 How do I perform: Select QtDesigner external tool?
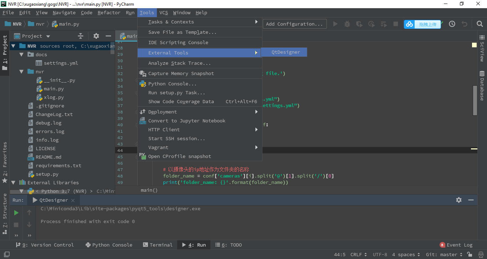click(x=284, y=52)
